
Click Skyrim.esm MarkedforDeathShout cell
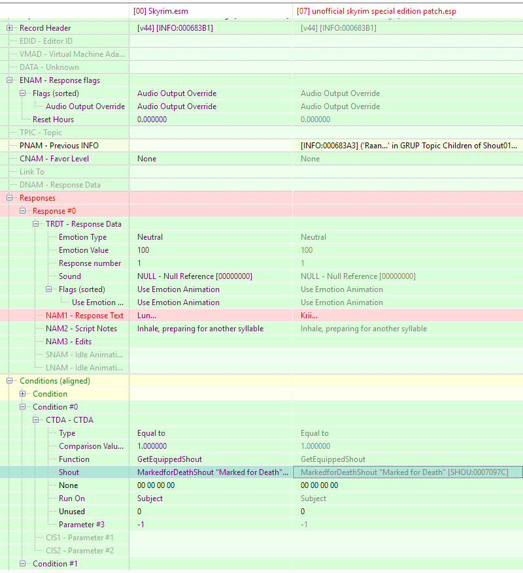(211, 472)
